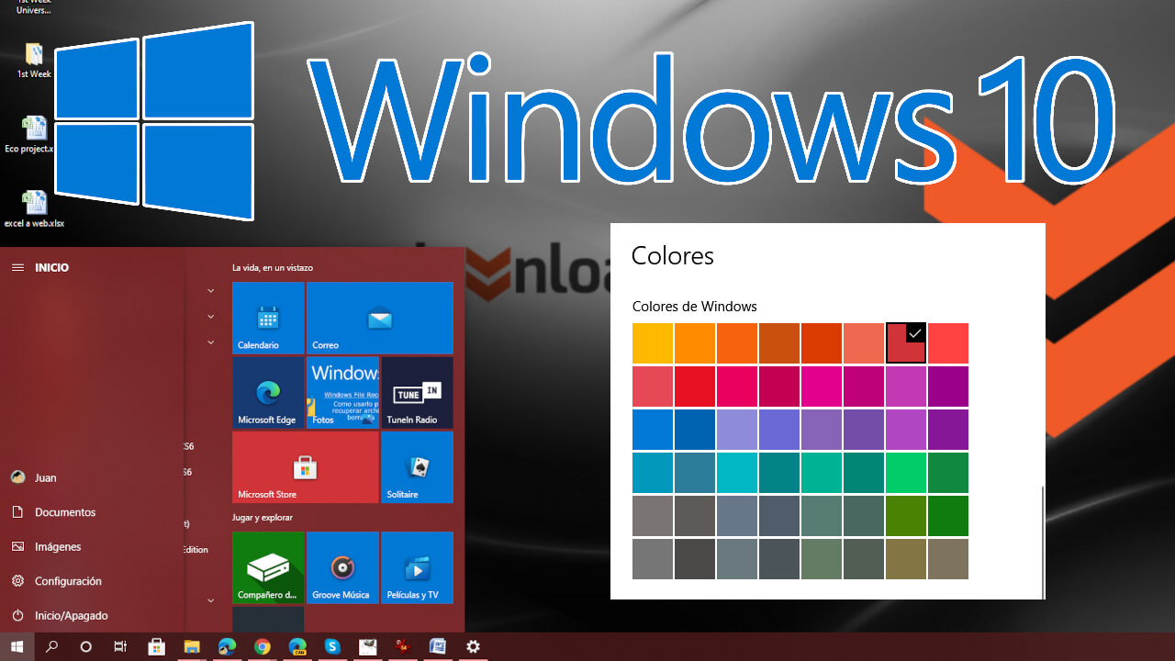The width and height of the screenshot is (1175, 661).
Task: Open Microsoft Word from the taskbar
Action: pos(438,646)
